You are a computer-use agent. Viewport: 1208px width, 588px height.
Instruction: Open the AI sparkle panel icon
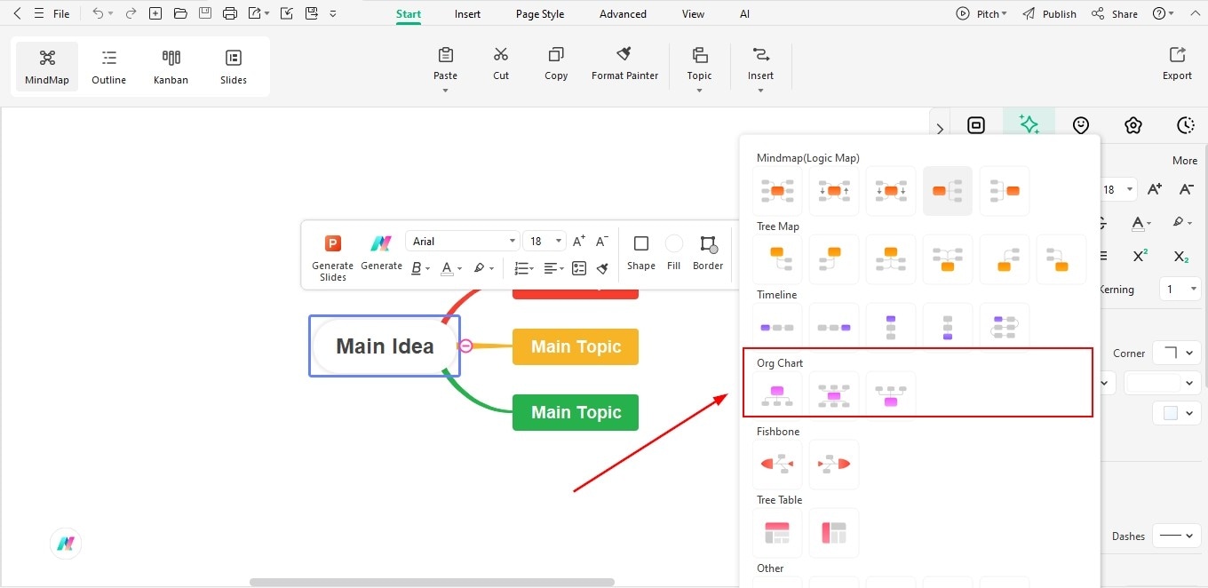coord(1028,124)
